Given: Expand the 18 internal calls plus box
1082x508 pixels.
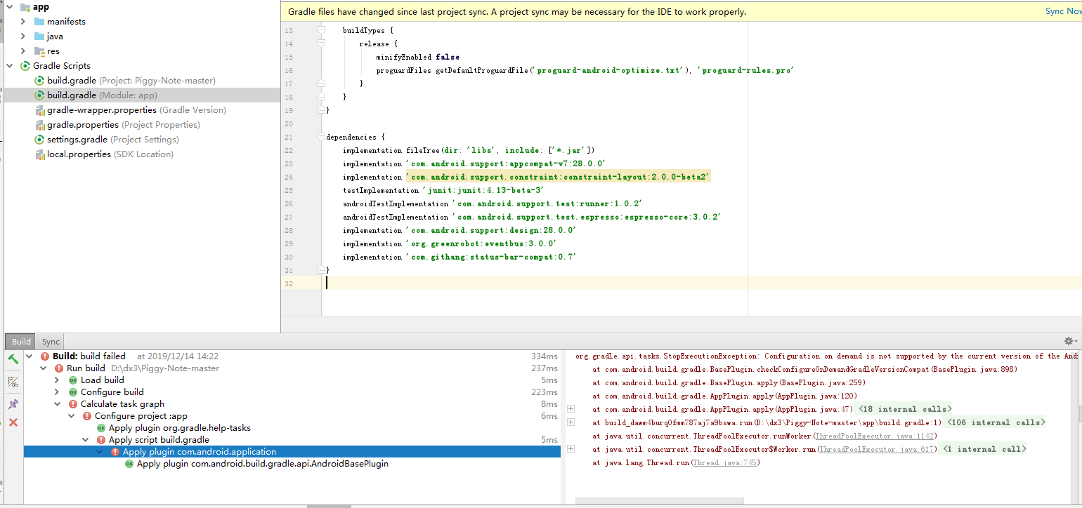Looking at the screenshot, I should coord(571,409).
